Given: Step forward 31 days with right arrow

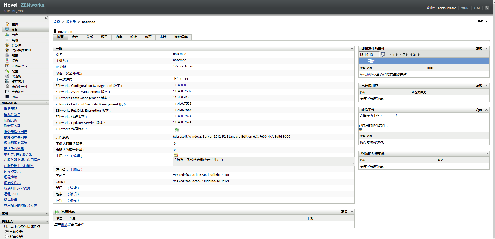Looking at the screenshot, I should 419,55.
